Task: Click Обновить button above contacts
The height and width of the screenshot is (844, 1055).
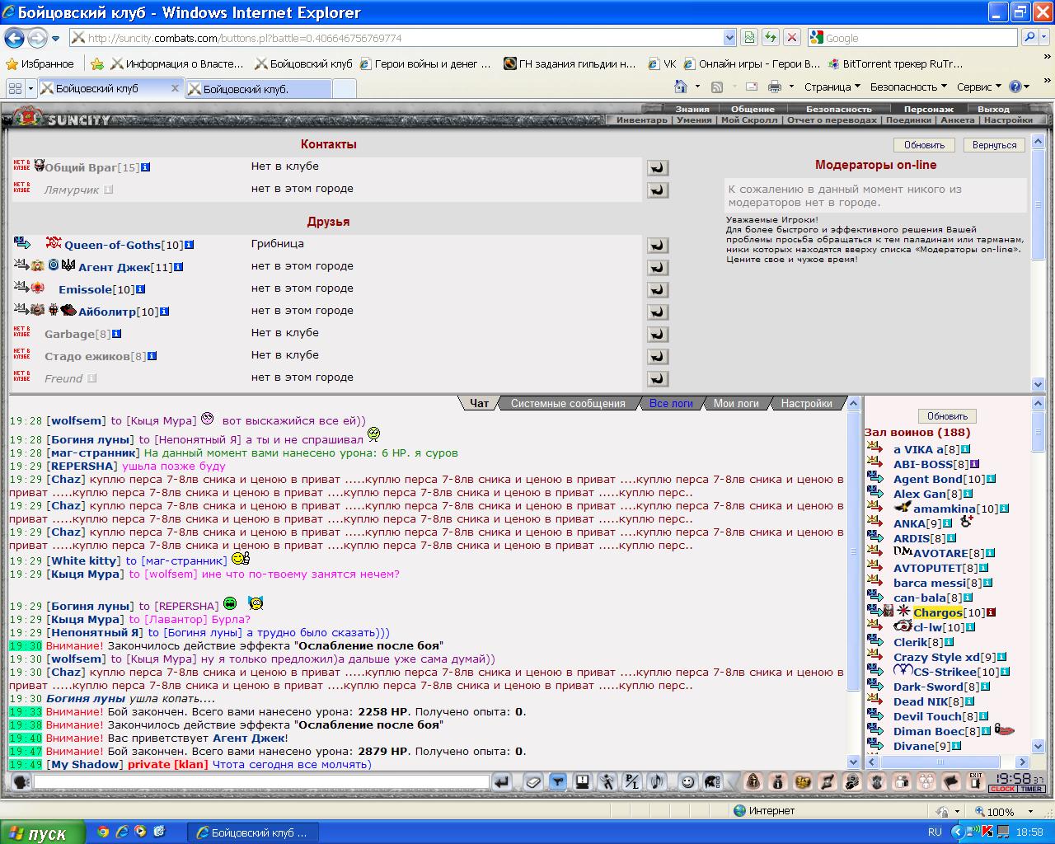Action: coord(924,145)
